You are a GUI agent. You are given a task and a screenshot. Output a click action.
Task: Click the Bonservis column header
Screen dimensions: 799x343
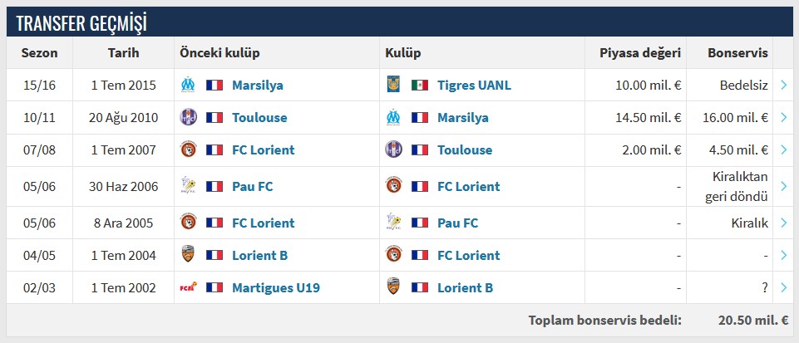737,53
